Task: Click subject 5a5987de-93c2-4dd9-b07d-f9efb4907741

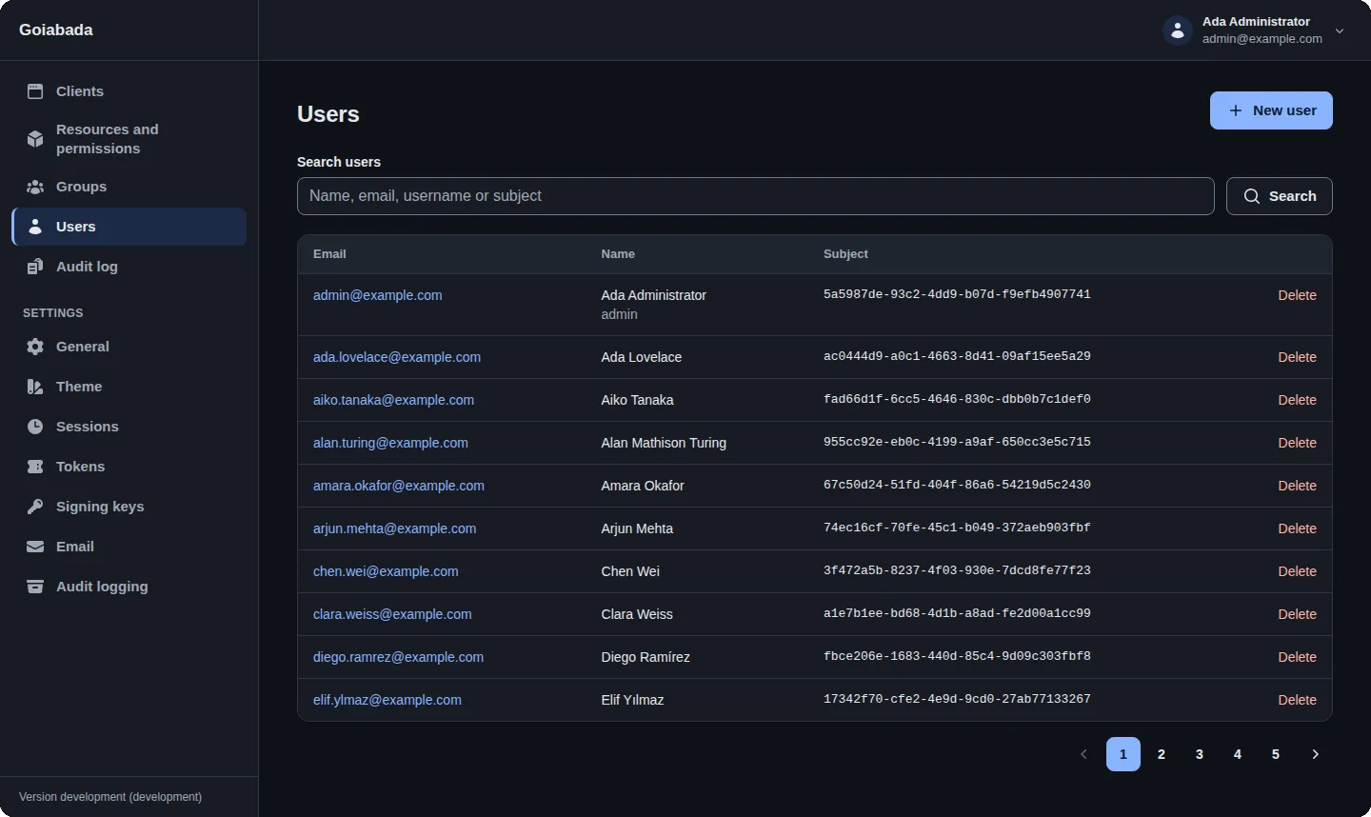Action: (x=957, y=295)
